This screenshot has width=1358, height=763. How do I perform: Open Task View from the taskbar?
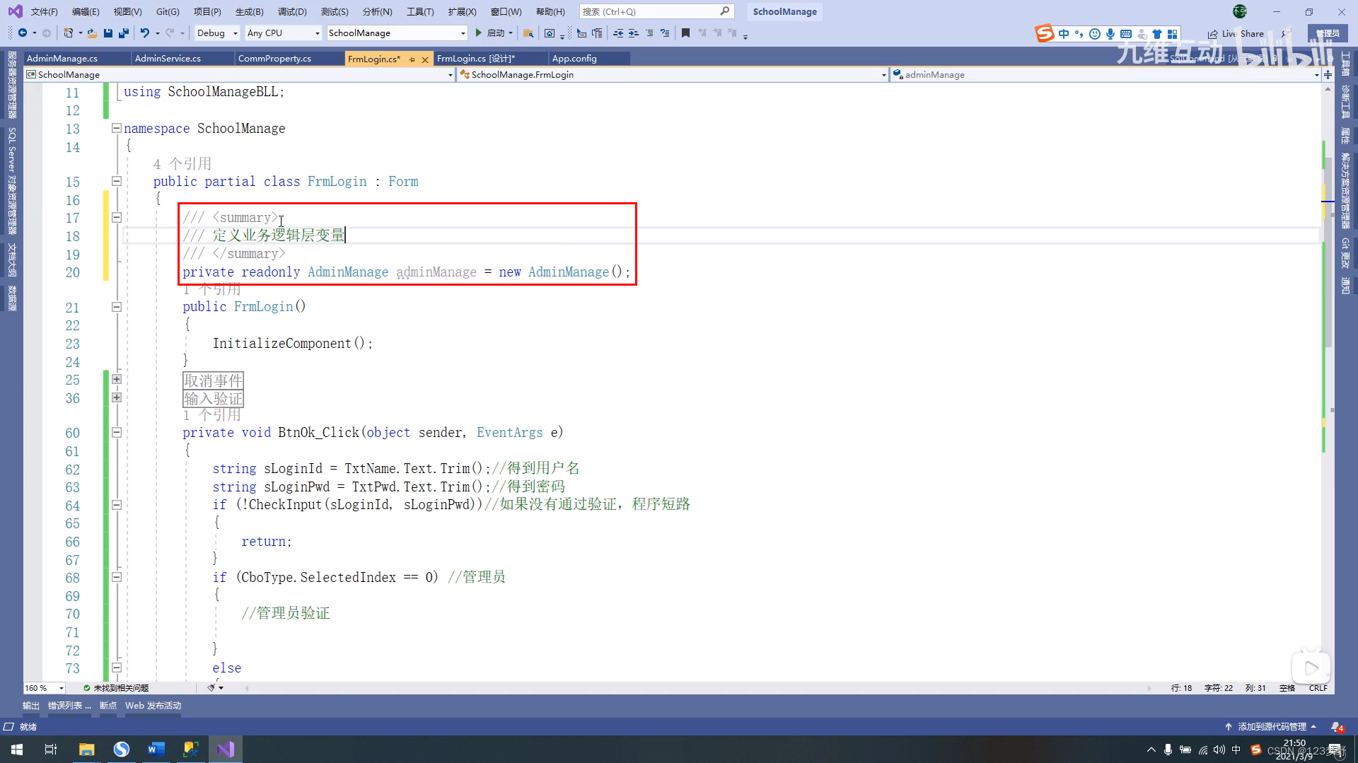pos(51,749)
